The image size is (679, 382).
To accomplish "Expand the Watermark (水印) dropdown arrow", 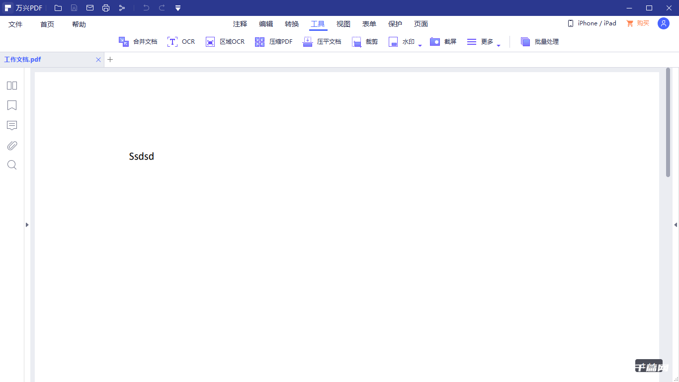I will pyautogui.click(x=420, y=45).
